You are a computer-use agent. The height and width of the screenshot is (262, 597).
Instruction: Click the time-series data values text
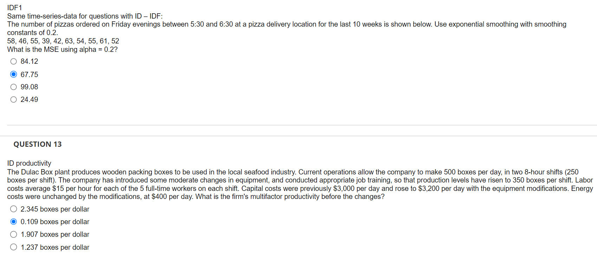tap(63, 41)
